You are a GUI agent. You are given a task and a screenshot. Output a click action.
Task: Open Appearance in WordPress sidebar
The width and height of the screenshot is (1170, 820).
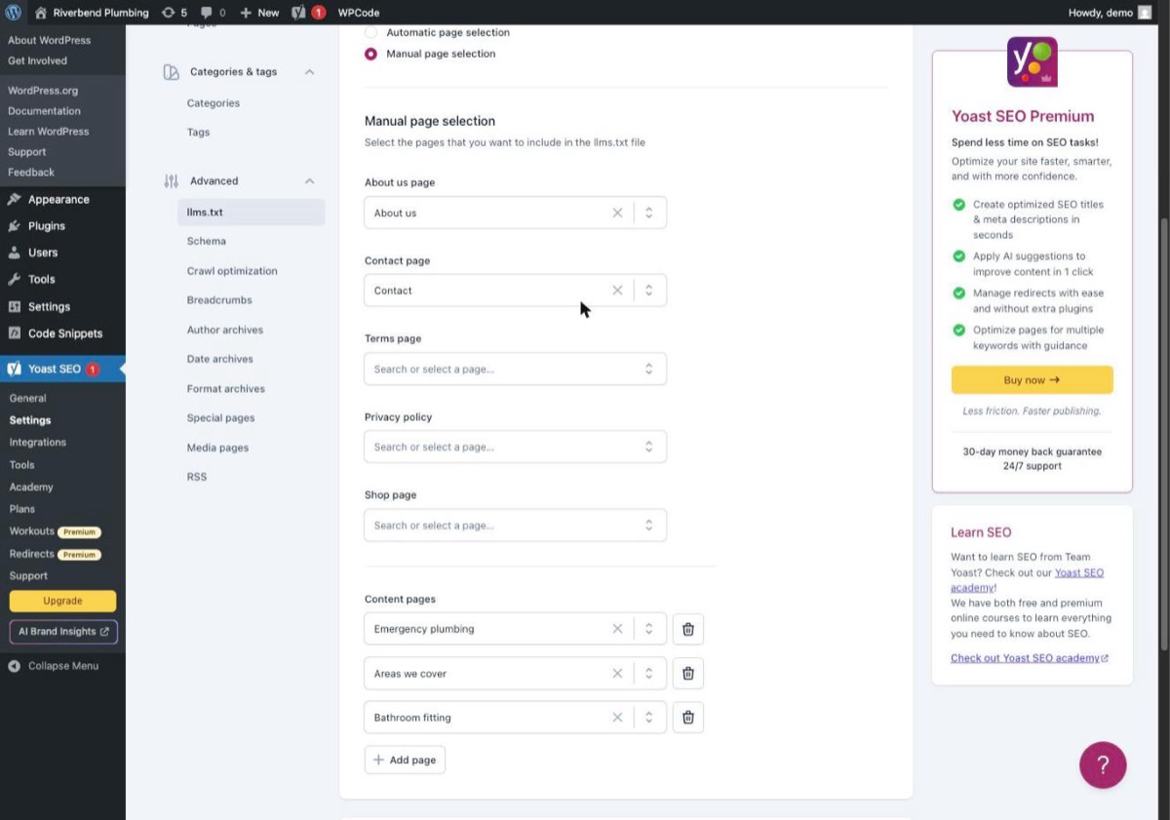coord(58,200)
